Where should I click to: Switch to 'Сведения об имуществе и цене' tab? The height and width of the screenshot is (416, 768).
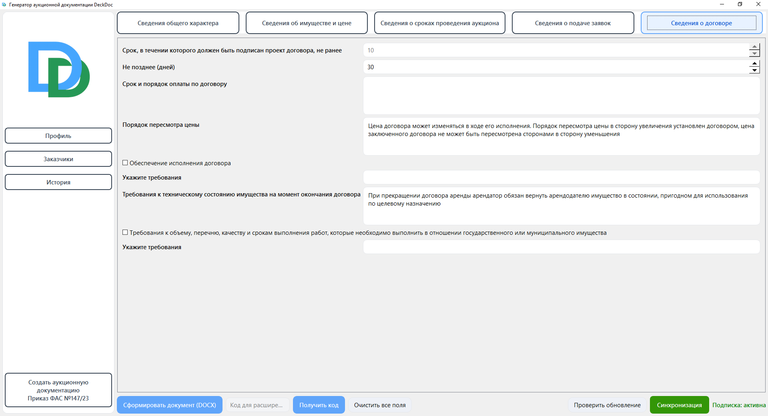pos(307,23)
